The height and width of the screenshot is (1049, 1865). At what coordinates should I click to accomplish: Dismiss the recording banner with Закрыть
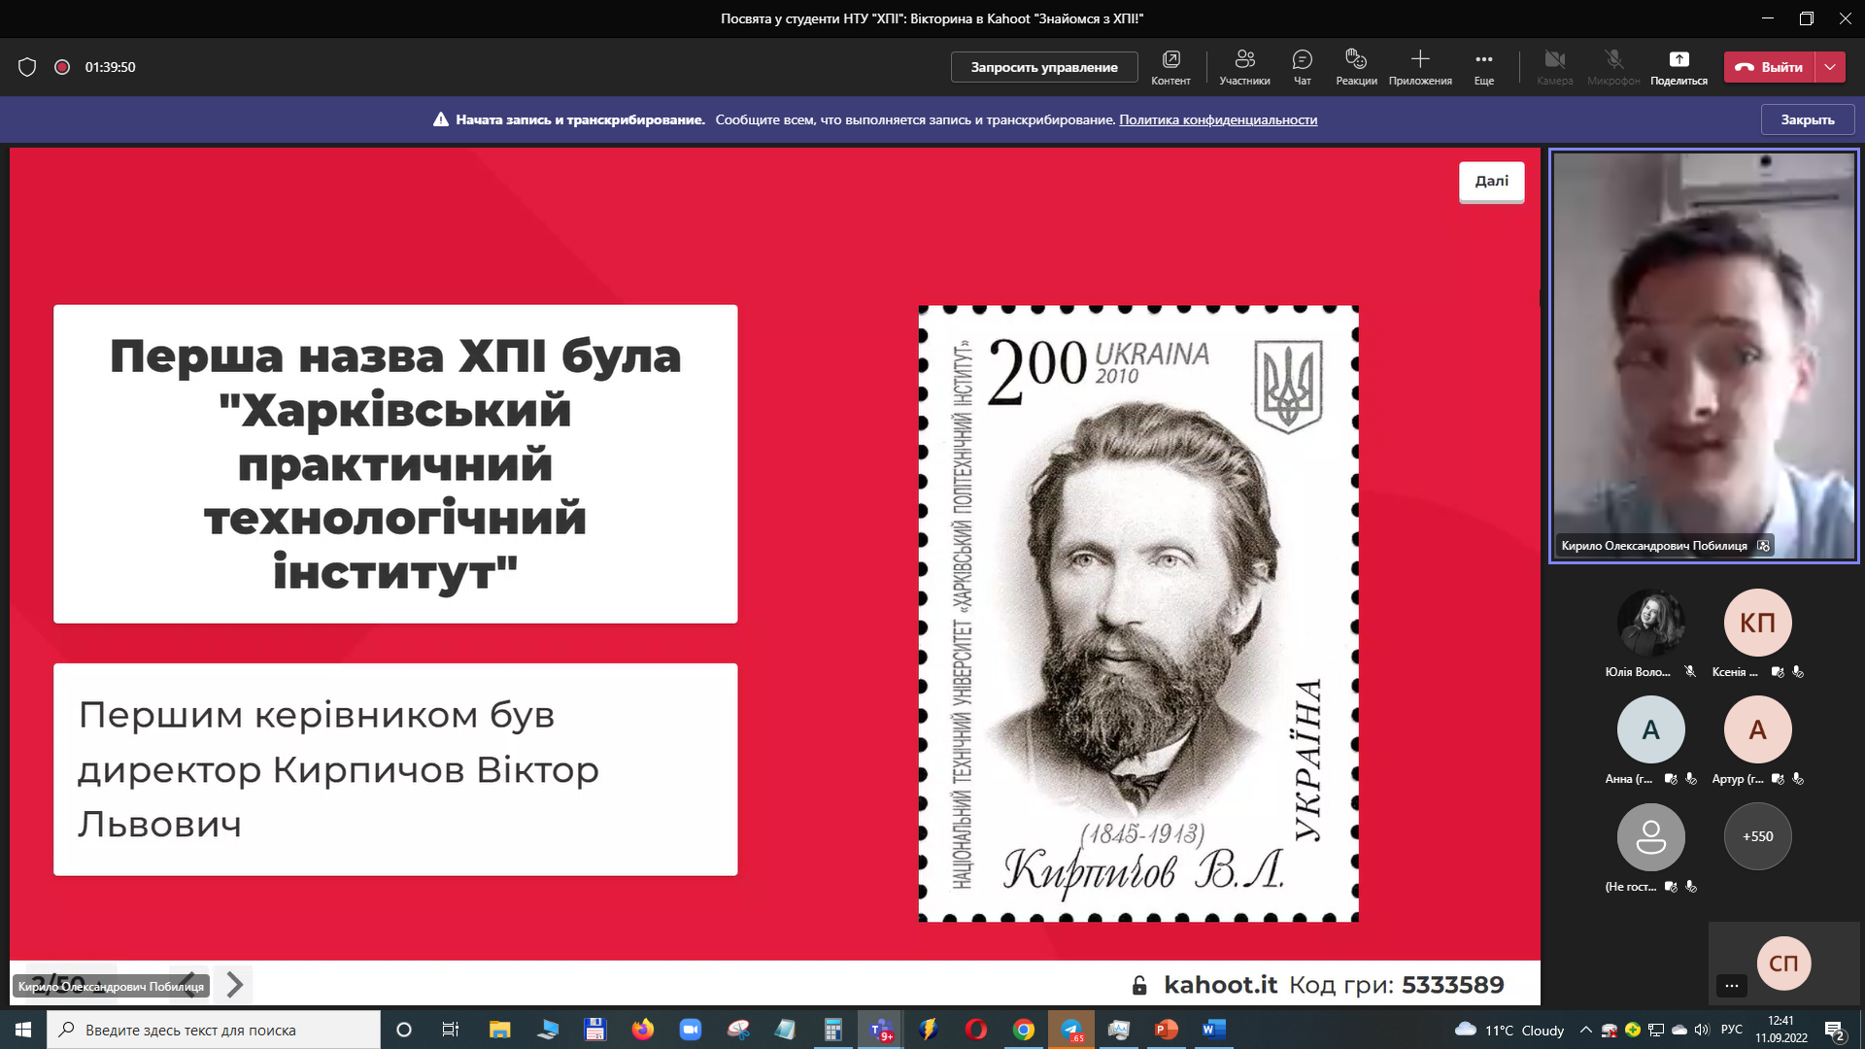coord(1808,119)
